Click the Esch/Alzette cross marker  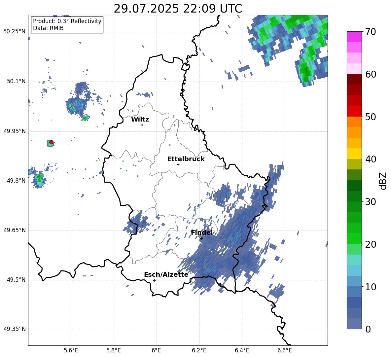154,280
